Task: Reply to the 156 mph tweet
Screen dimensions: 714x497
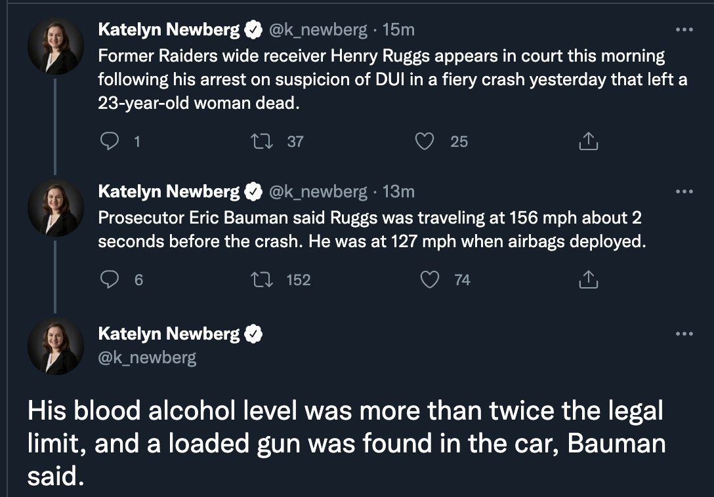Action: 110,280
